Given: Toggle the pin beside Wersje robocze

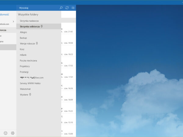Looking at the screenshot, I should pos(37,44).
